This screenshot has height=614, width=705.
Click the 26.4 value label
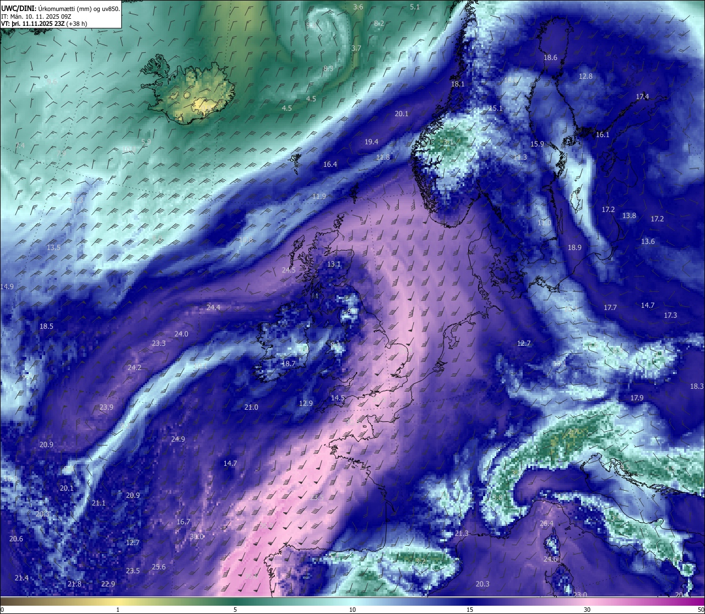(546, 523)
